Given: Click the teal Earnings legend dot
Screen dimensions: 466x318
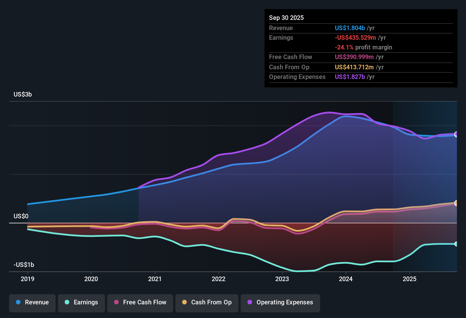Looking at the screenshot, I should point(67,302).
